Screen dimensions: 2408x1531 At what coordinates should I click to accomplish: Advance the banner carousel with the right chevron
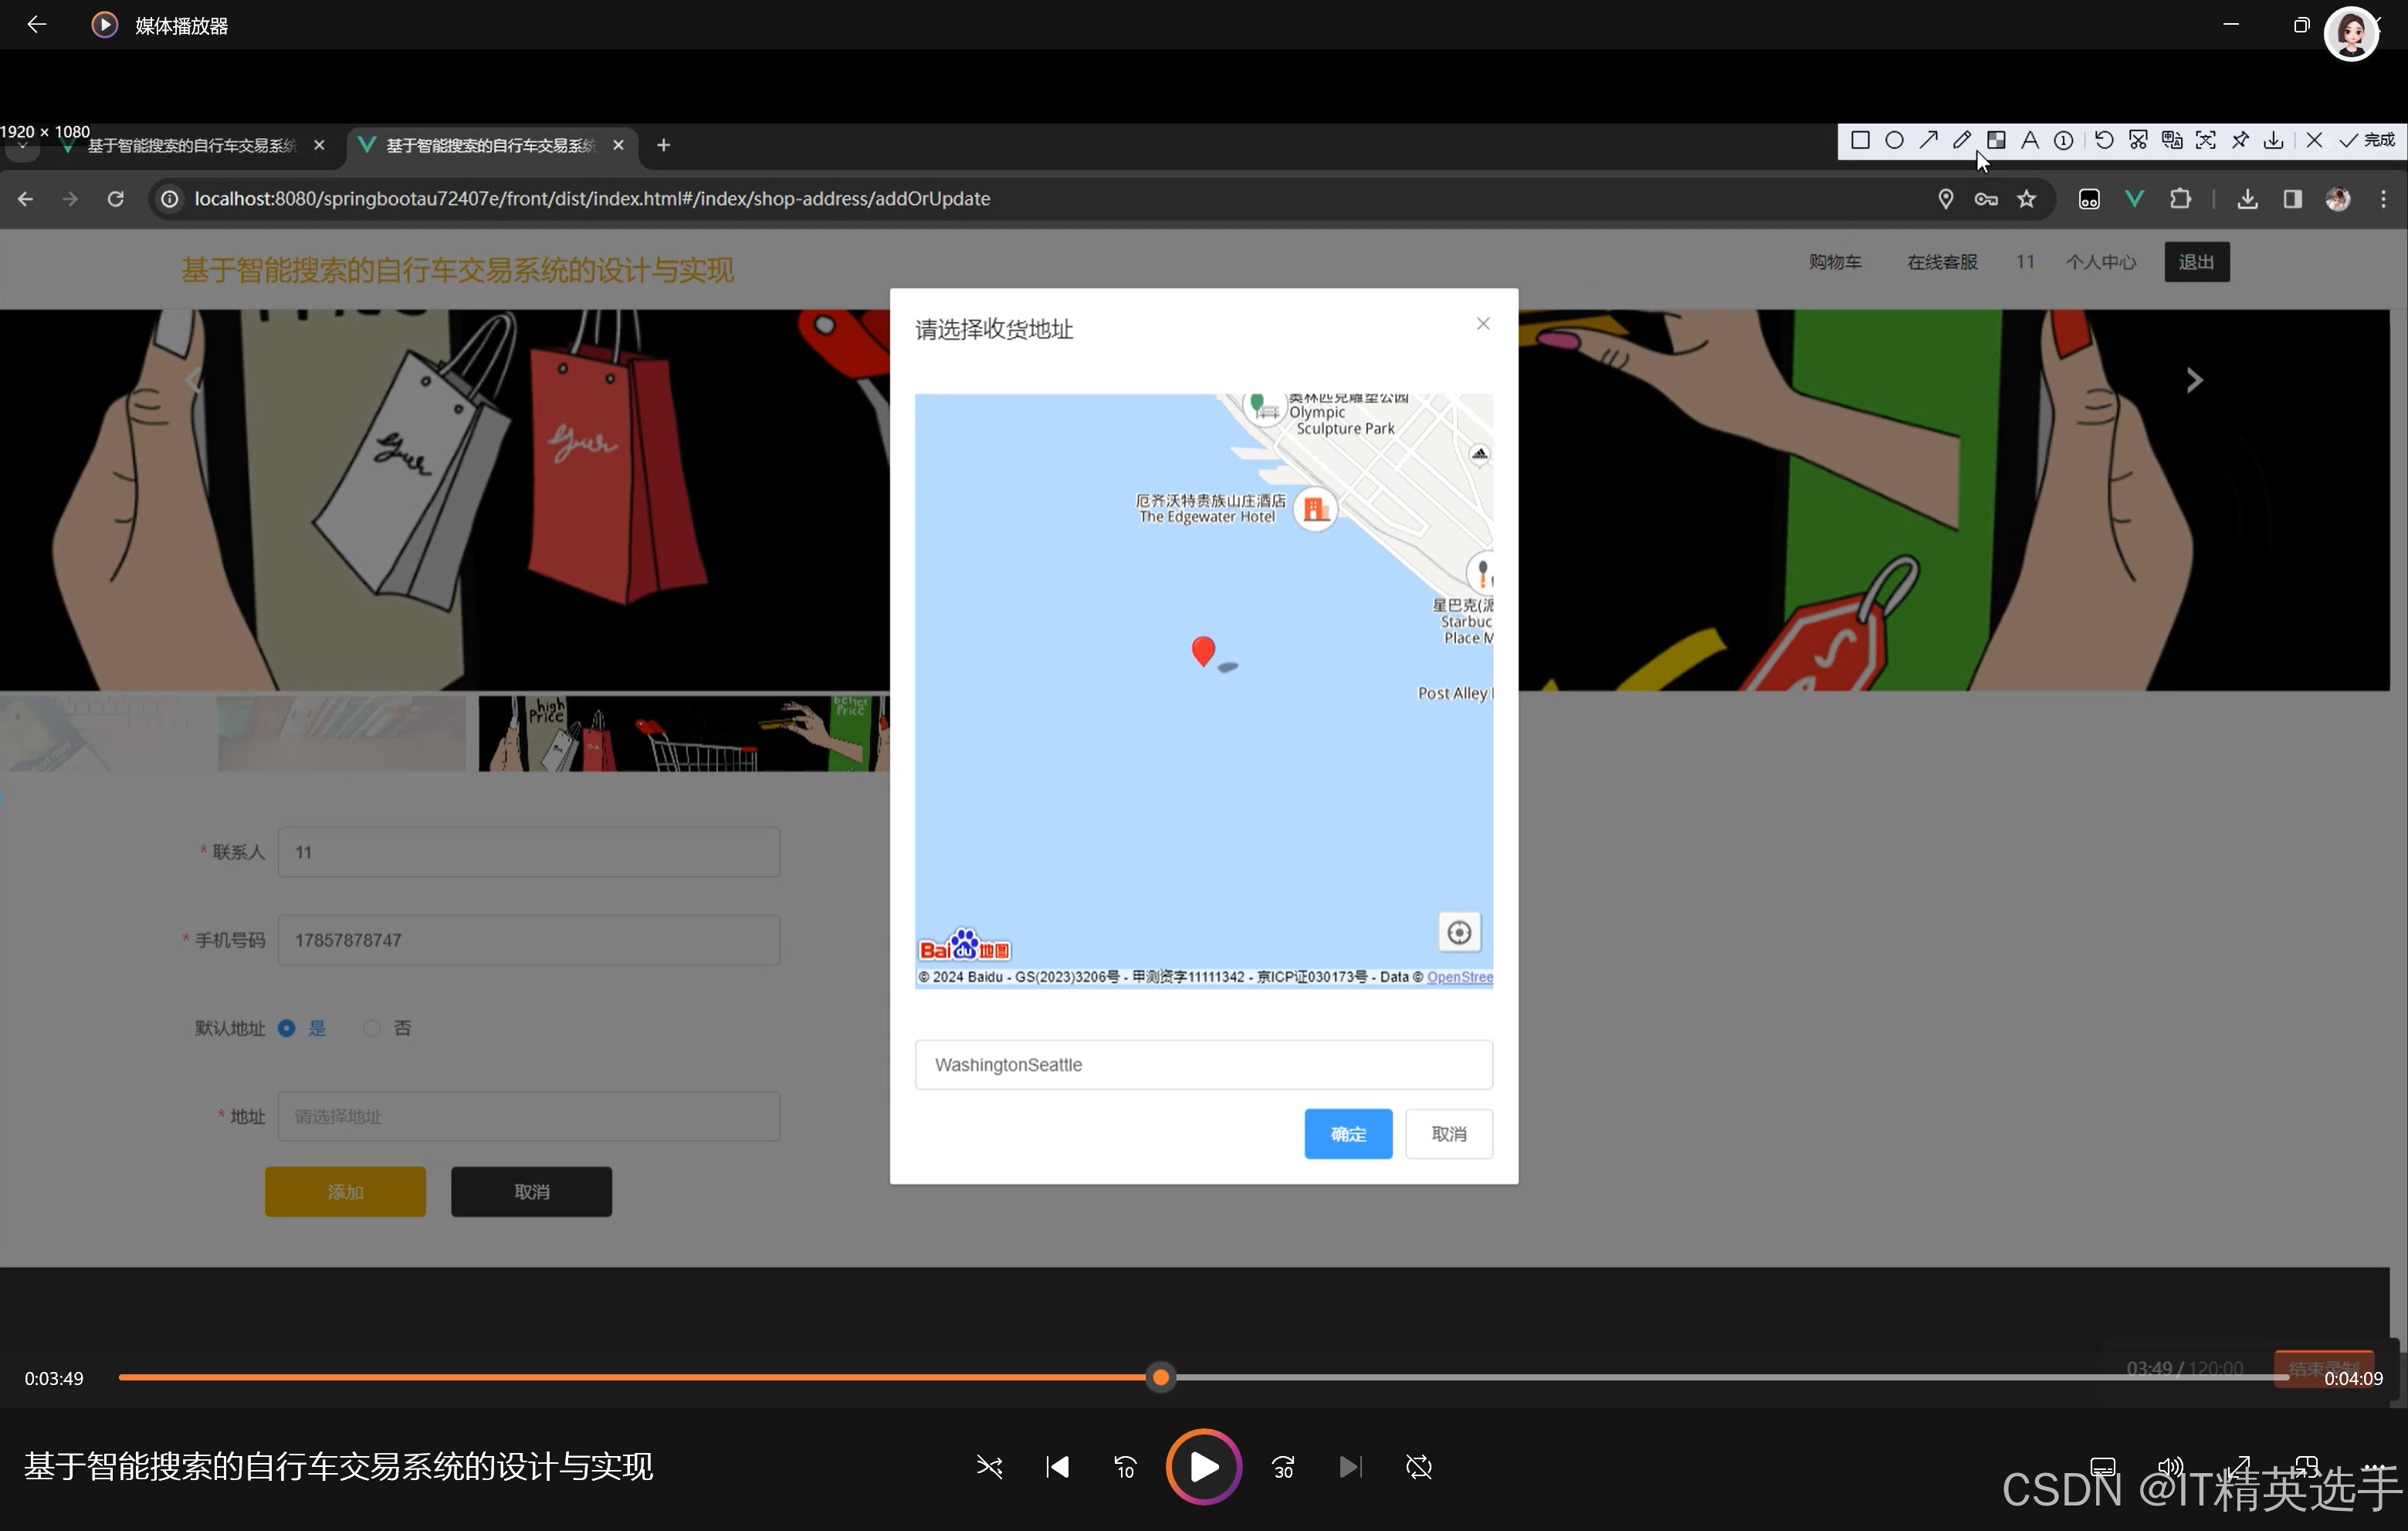[2194, 380]
